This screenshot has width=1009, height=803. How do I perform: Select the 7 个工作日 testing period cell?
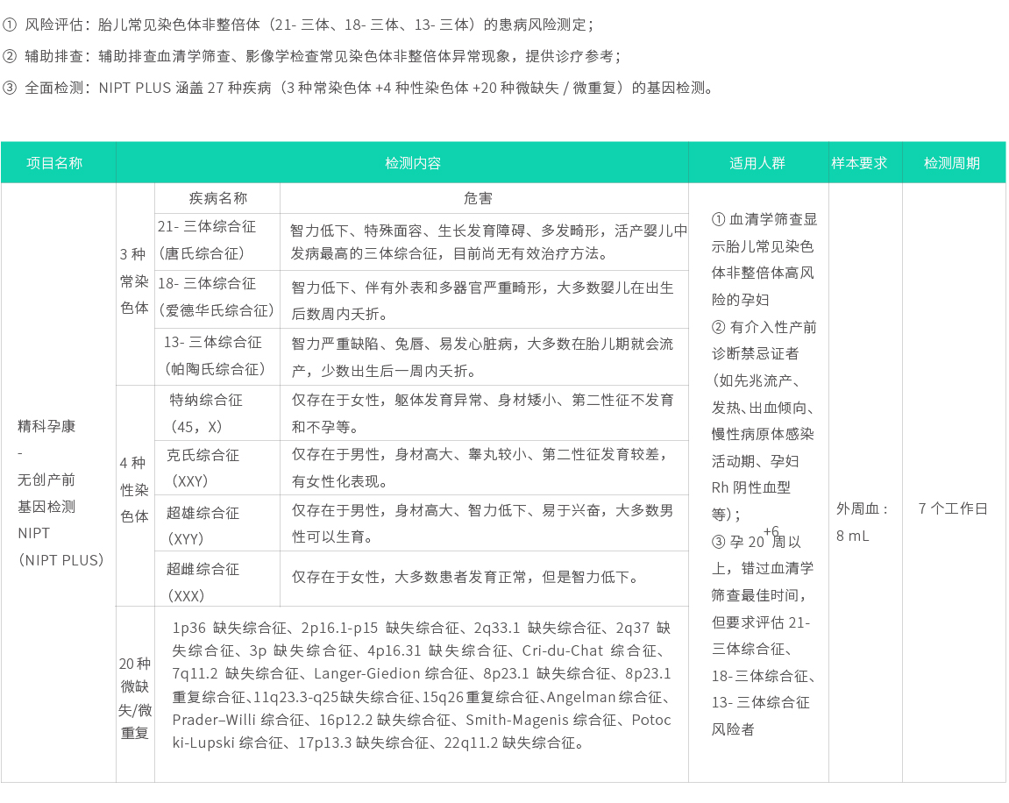(954, 507)
